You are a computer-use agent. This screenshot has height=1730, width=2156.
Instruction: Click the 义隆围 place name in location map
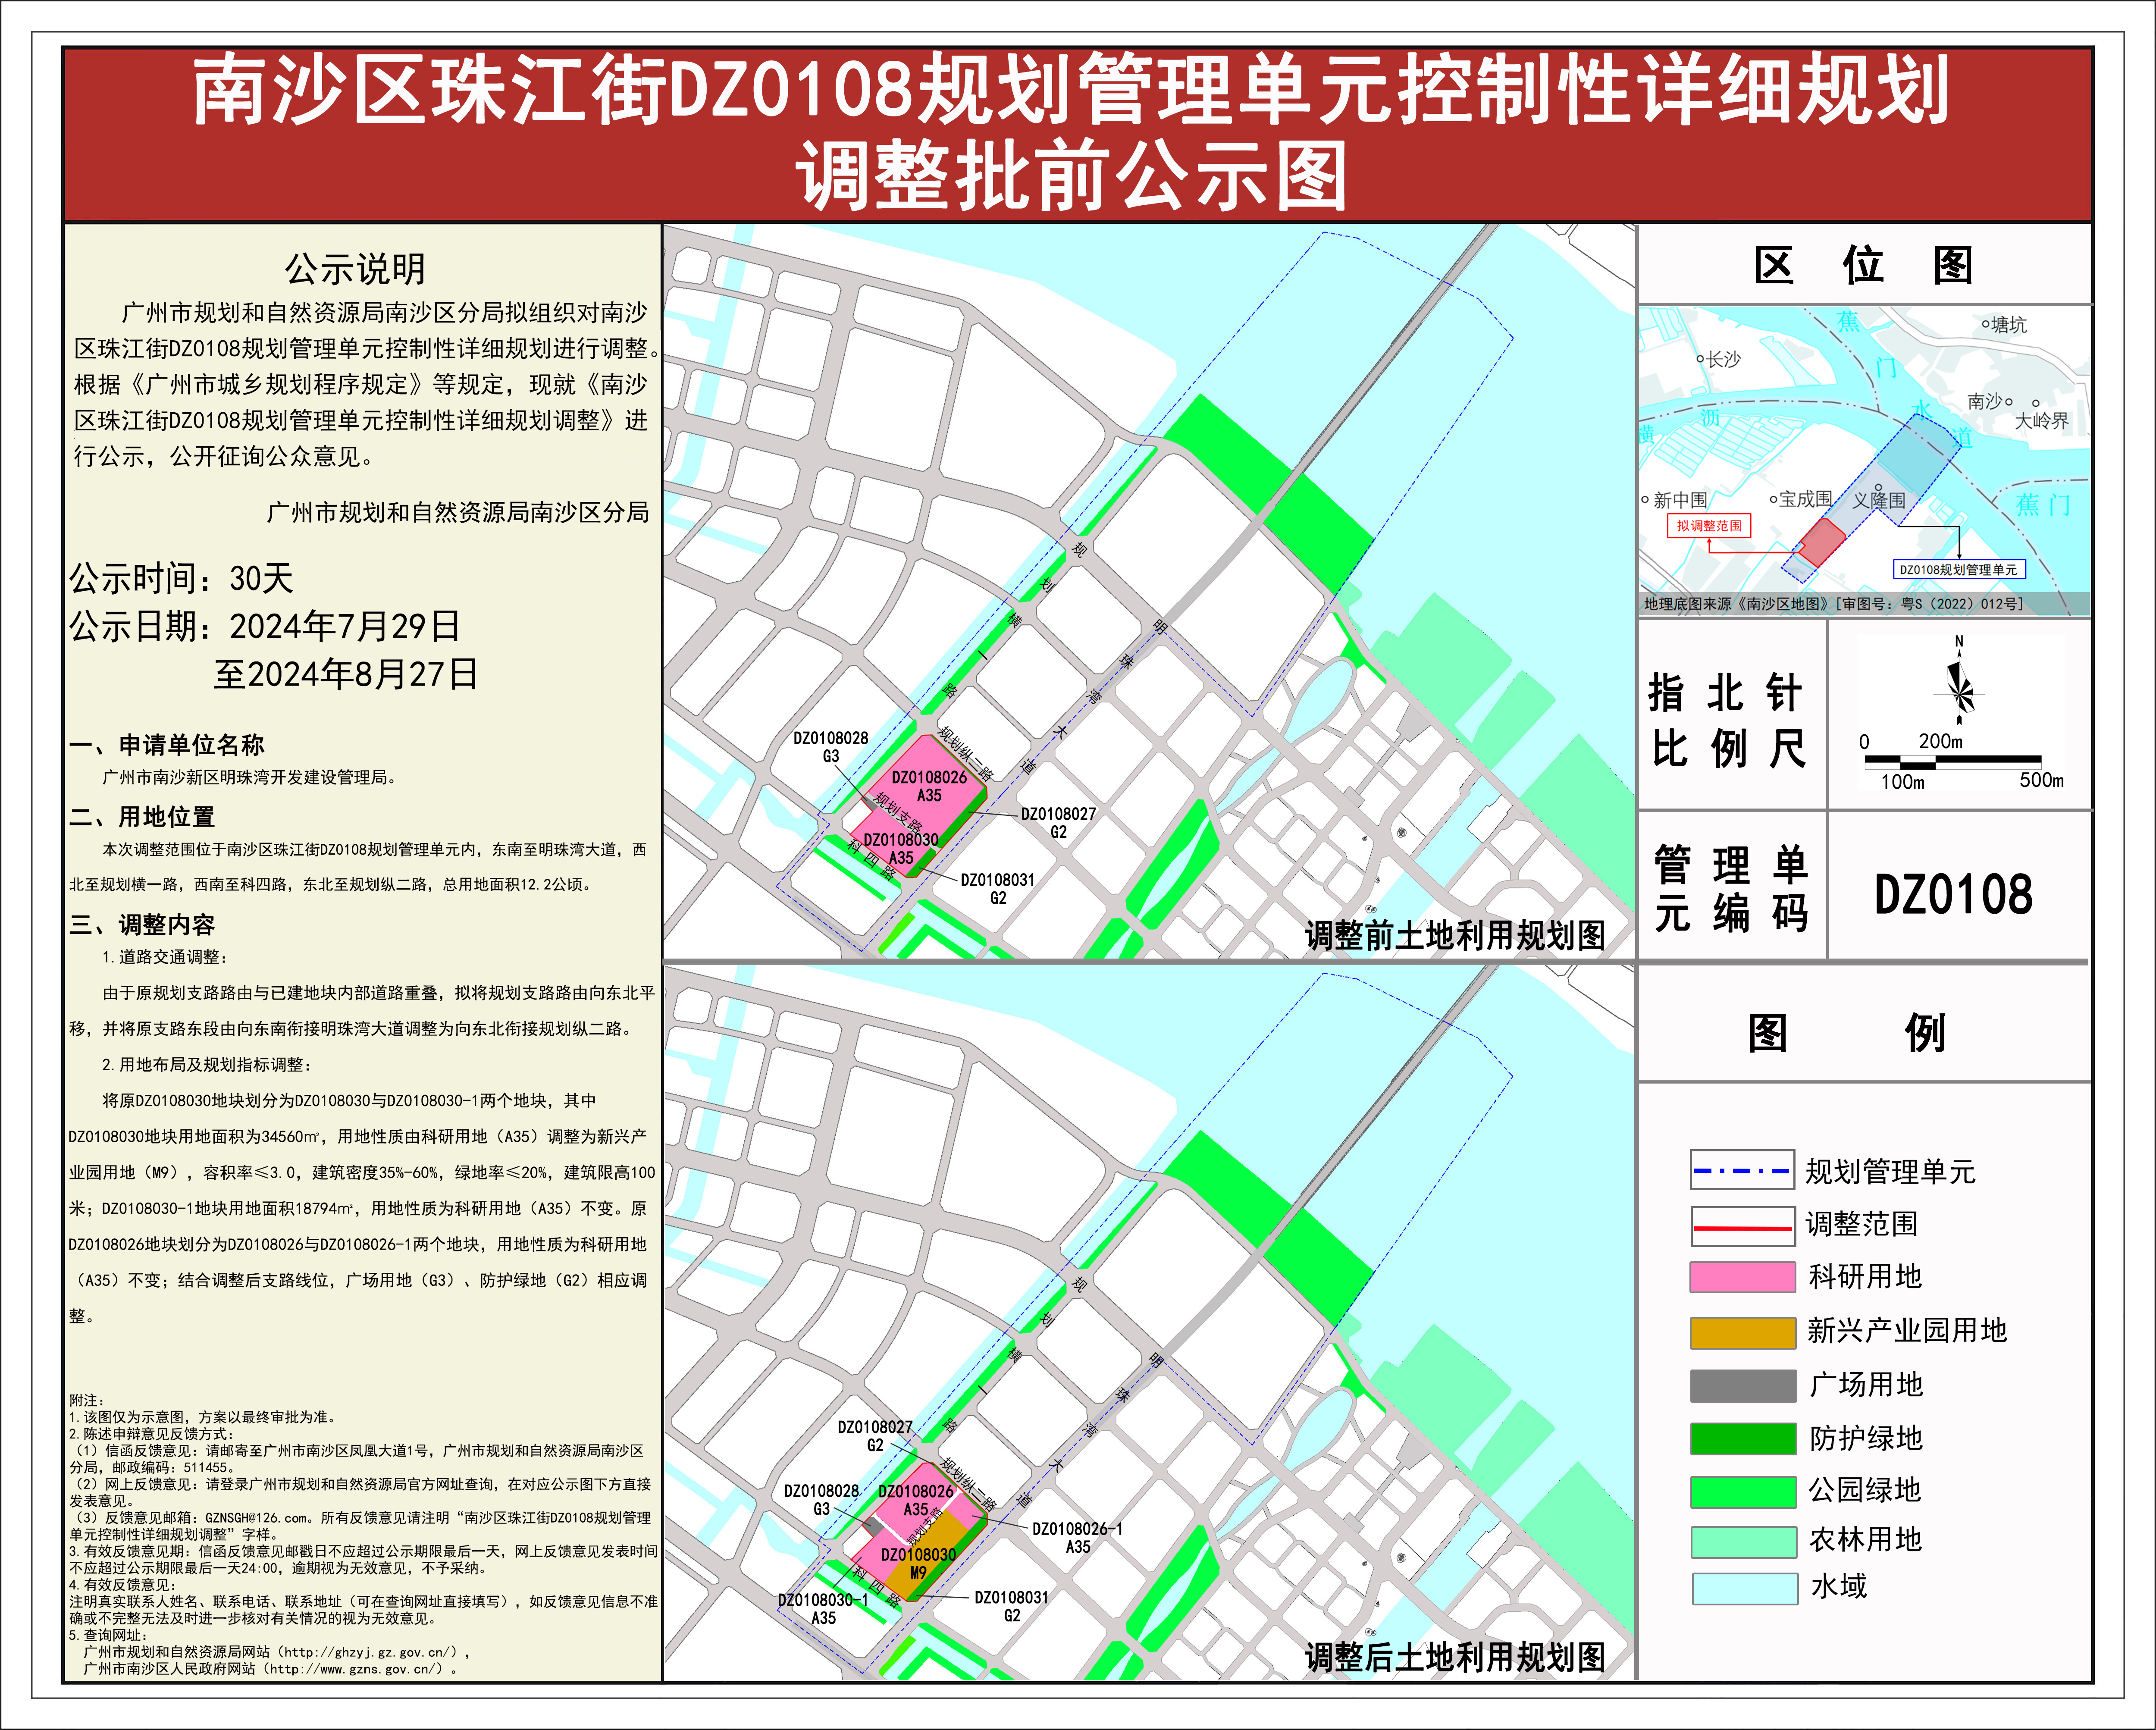(1879, 500)
